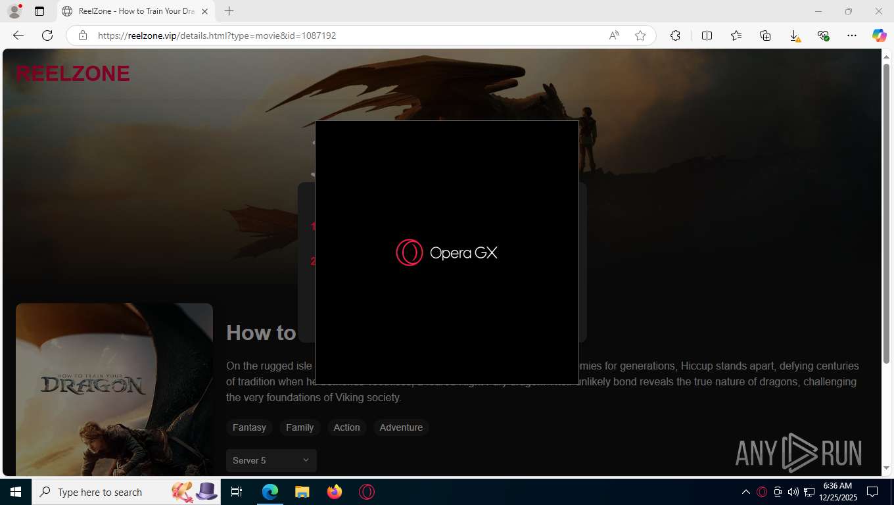
Task: Close the ReelZone tab
Action: pyautogui.click(x=204, y=11)
